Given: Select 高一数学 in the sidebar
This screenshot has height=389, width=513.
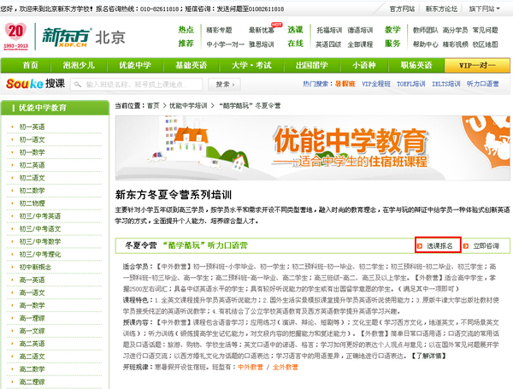Looking at the screenshot, I should (32, 305).
